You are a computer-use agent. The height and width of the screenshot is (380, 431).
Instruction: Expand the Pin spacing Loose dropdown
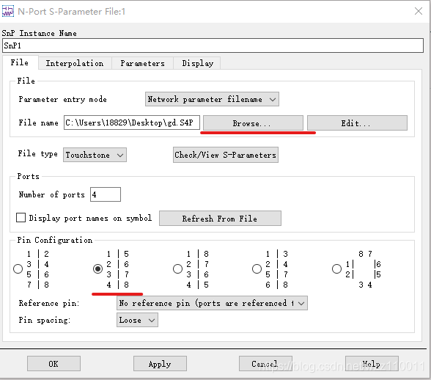click(x=137, y=320)
